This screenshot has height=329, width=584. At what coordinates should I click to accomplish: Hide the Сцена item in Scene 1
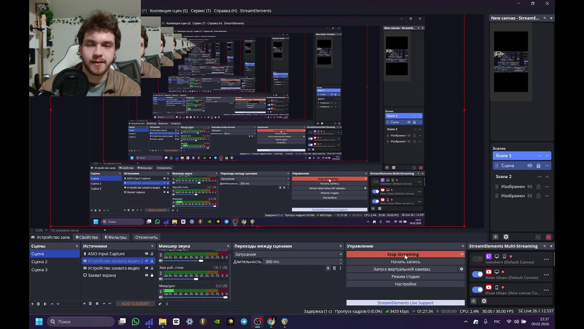point(530,166)
